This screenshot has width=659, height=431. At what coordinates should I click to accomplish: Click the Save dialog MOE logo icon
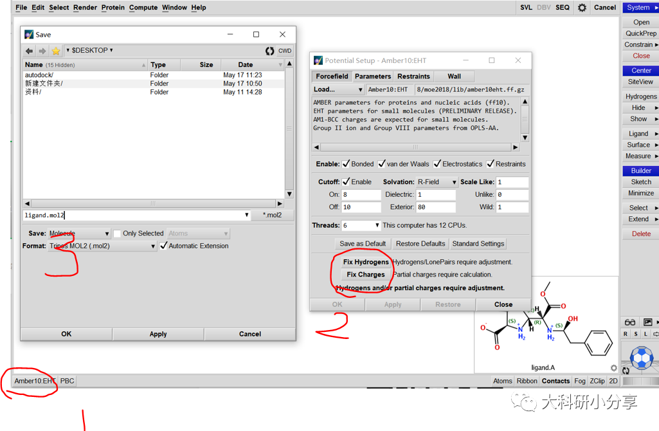click(28, 35)
